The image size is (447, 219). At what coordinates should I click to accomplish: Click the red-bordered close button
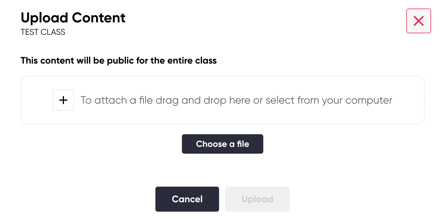[x=418, y=21]
